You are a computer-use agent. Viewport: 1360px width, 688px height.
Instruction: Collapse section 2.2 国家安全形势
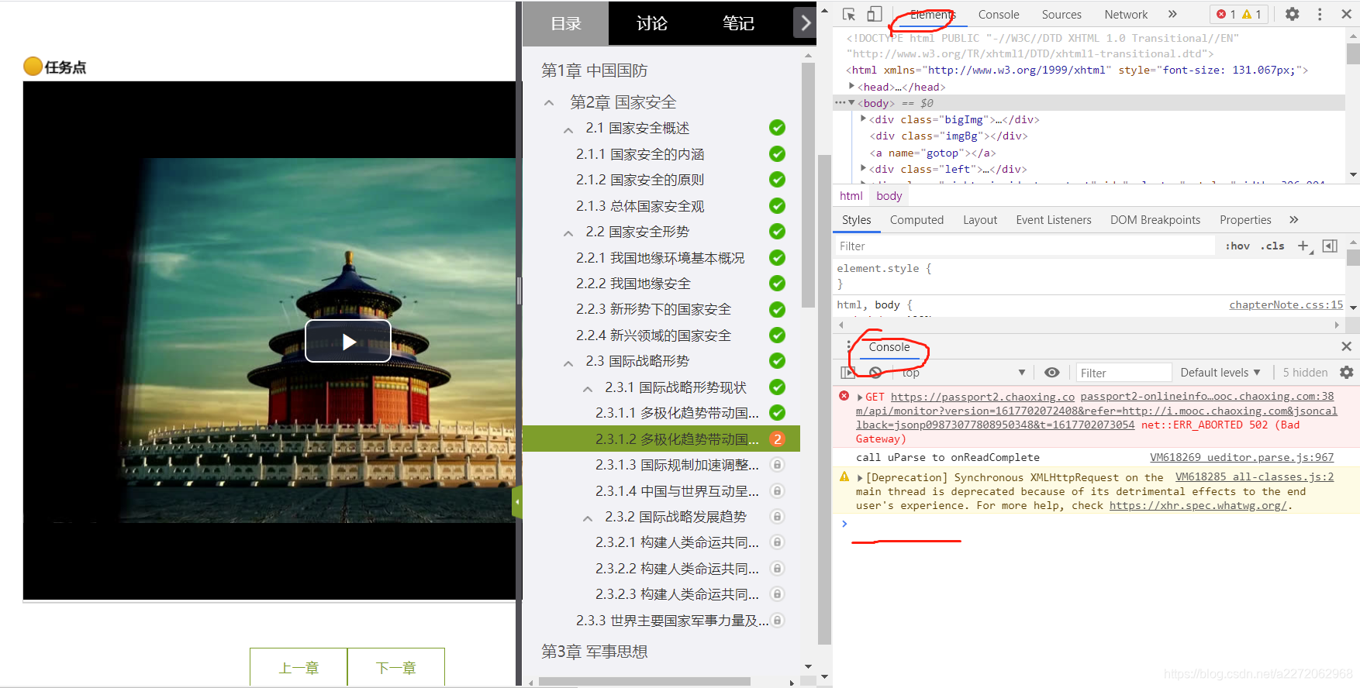point(568,232)
